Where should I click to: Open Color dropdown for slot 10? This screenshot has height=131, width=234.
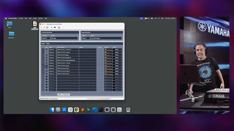[x=117, y=74]
